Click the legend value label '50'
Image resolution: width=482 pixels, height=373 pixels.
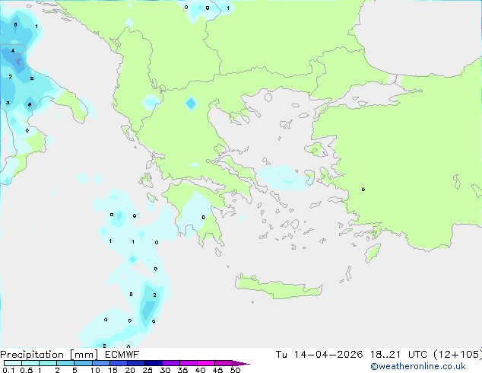235,370
